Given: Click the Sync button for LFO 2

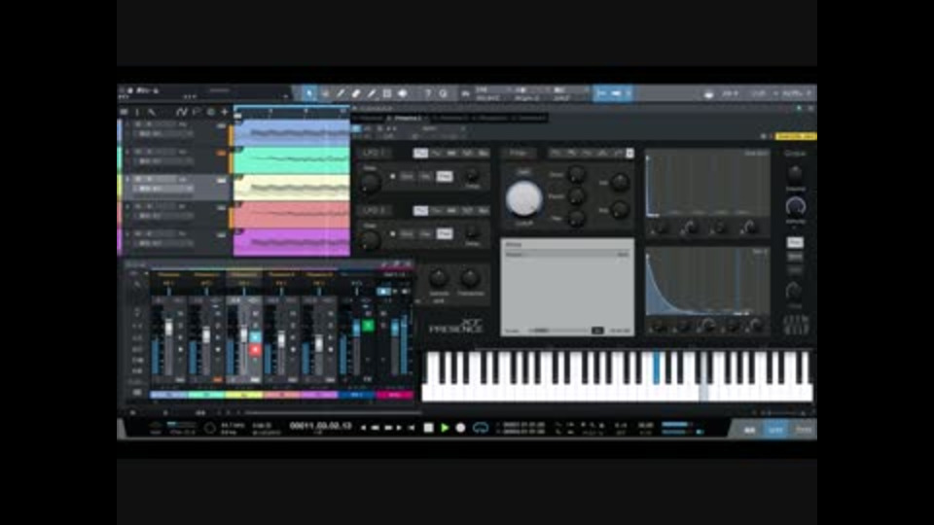Looking at the screenshot, I should 407,234.
